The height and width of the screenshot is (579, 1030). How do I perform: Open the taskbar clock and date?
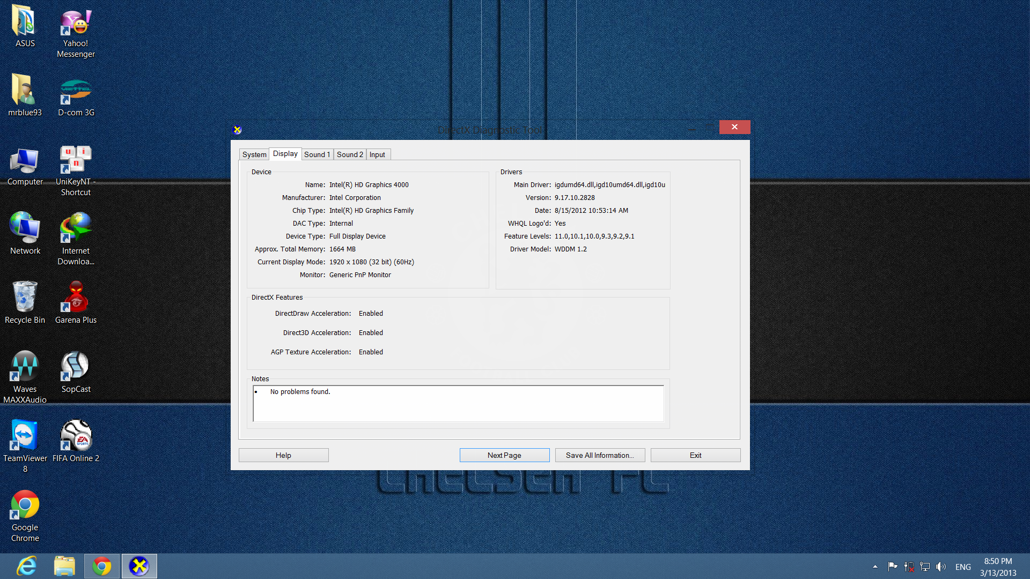[x=998, y=567]
